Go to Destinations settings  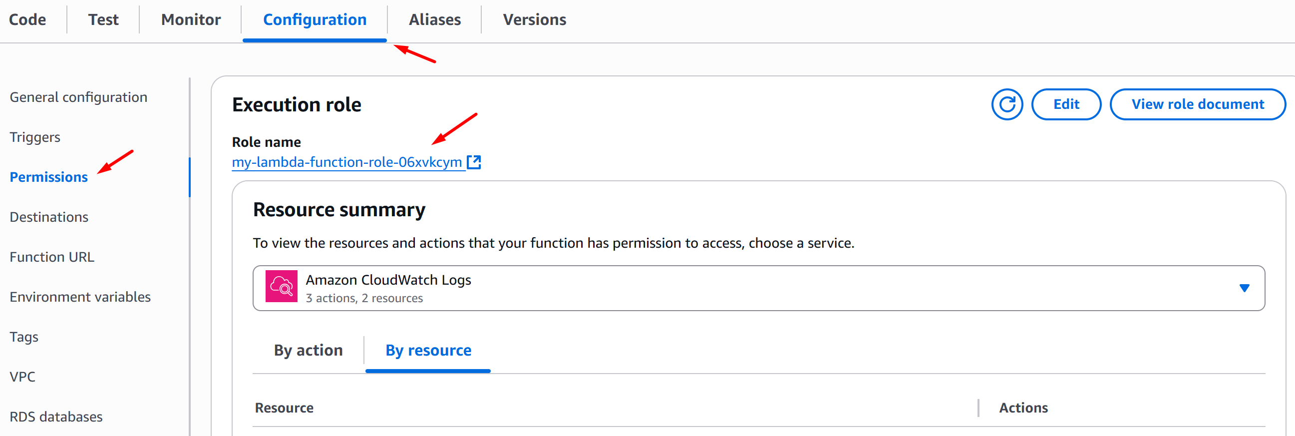49,217
